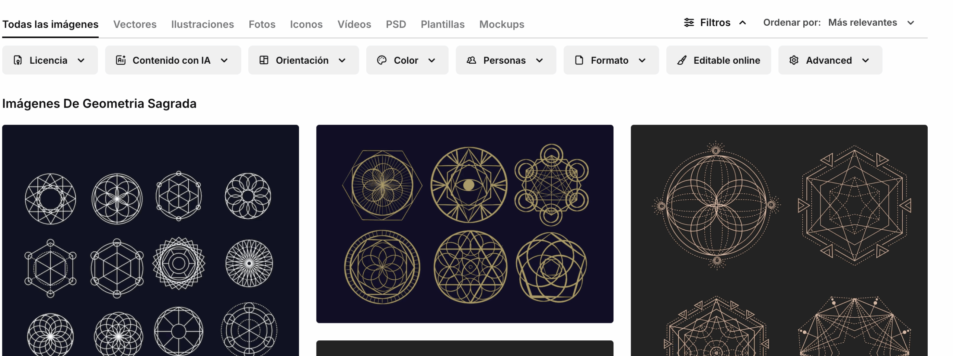Click the Filtros sliders icon

pyautogui.click(x=689, y=23)
